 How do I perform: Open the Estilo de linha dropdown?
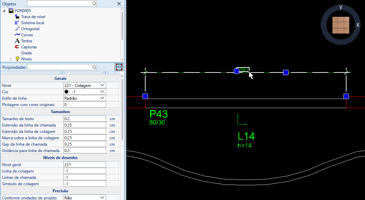[x=85, y=98]
